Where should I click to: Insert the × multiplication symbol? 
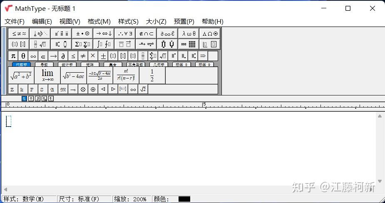[x=93, y=56]
